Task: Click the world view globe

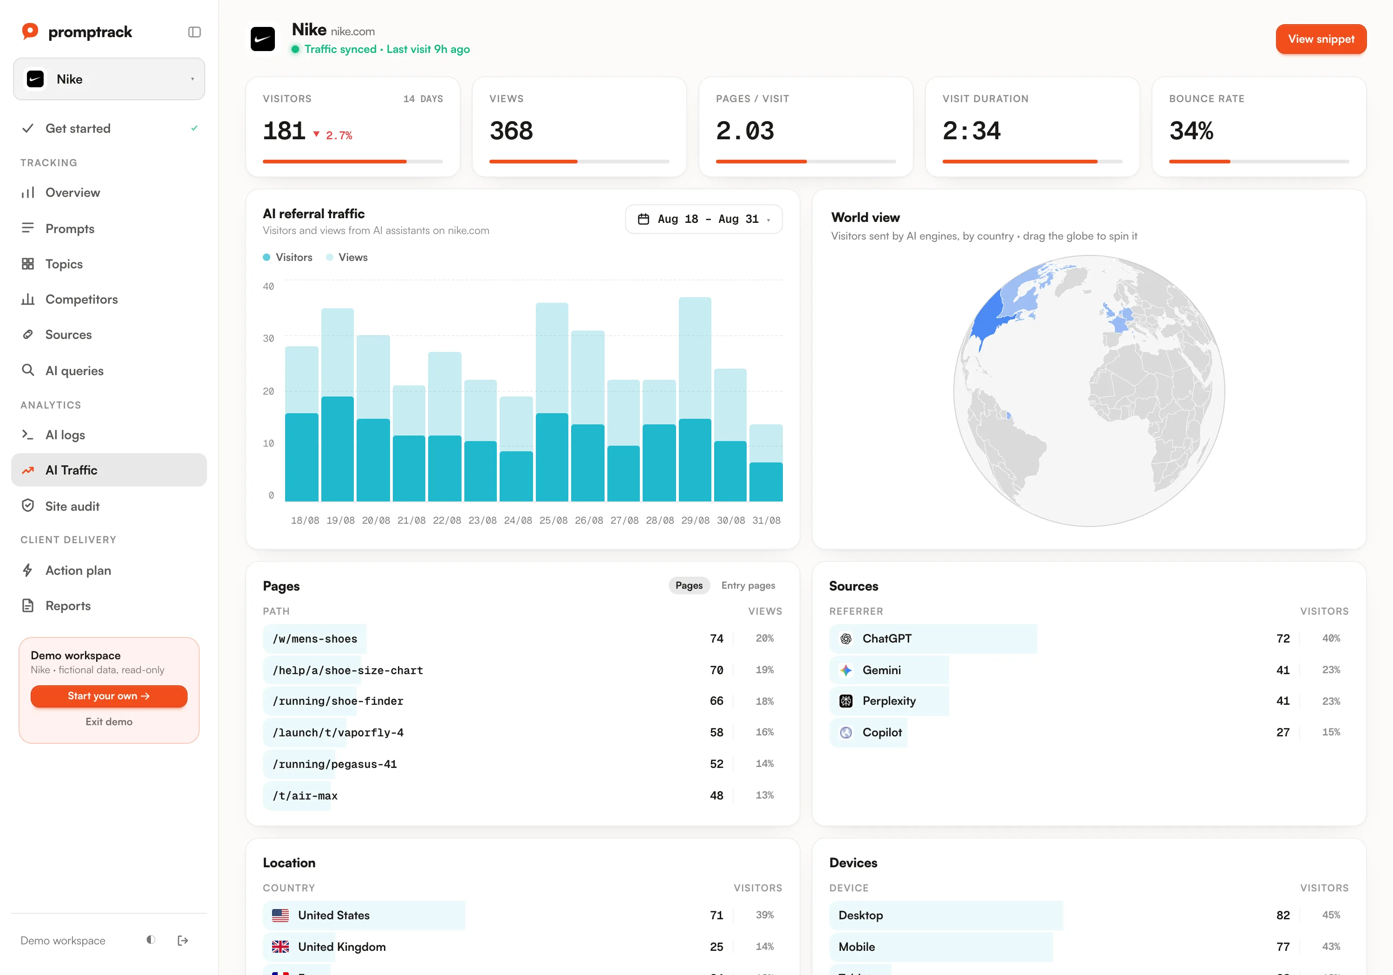Action: coord(1089,391)
